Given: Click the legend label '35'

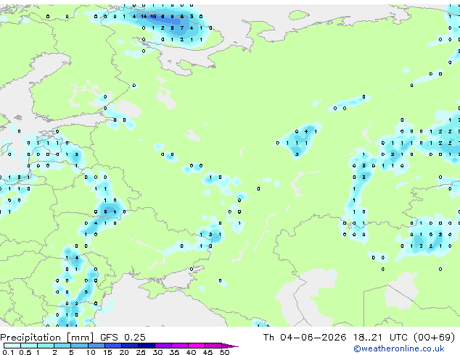Looking at the screenshot, I should point(174,352).
